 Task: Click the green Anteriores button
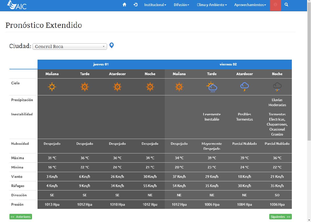click(x=21, y=217)
